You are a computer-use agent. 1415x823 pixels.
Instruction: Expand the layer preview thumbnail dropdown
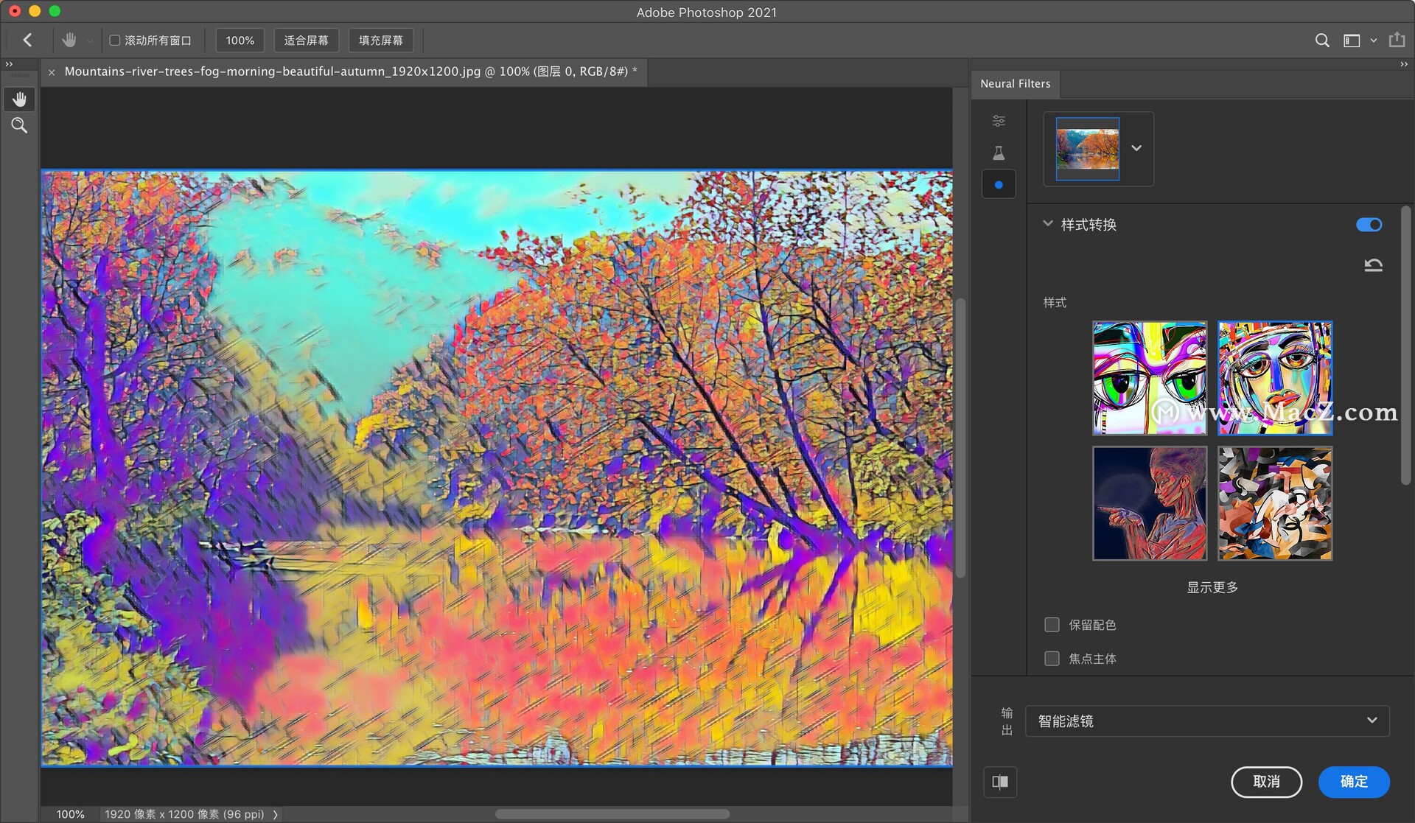(1136, 148)
